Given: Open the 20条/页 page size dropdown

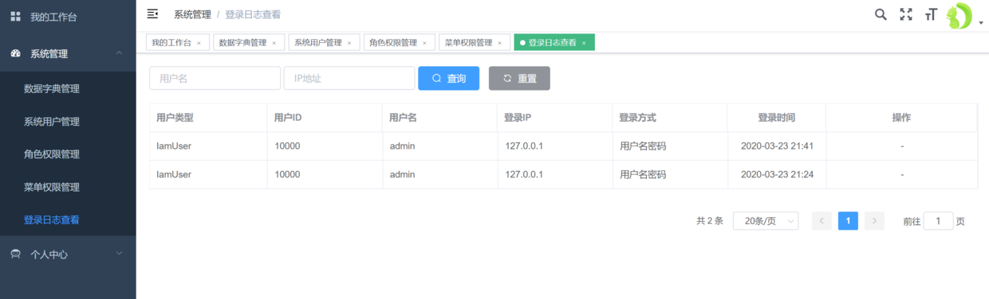Looking at the screenshot, I should [766, 221].
